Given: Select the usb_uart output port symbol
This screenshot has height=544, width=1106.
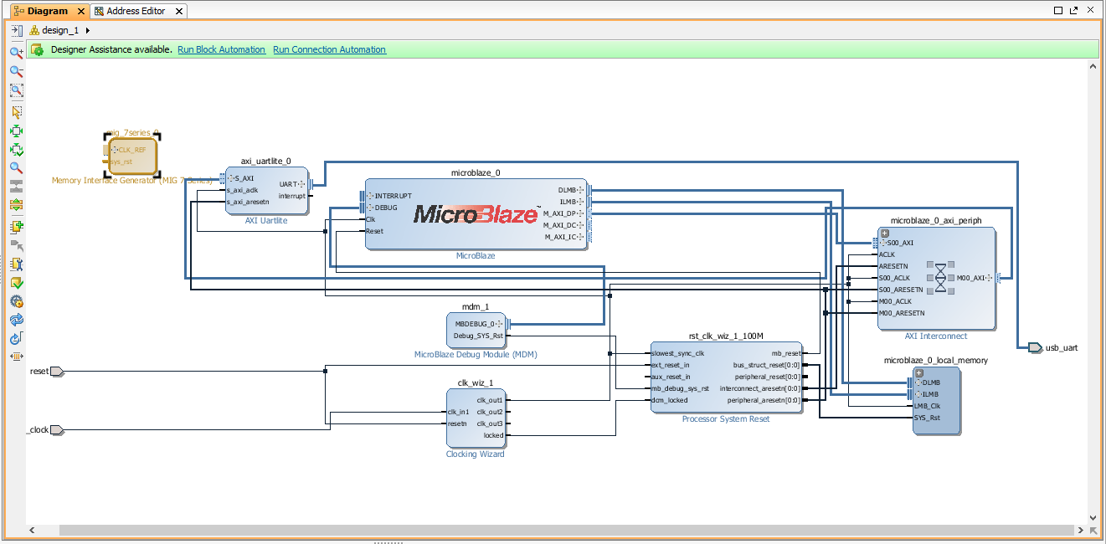Looking at the screenshot, I should pyautogui.click(x=1035, y=347).
